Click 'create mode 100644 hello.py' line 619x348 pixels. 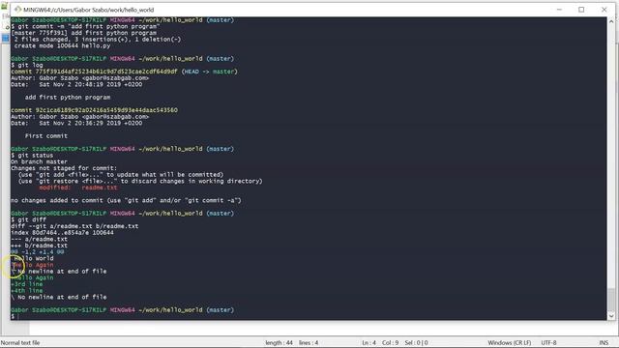(61, 45)
